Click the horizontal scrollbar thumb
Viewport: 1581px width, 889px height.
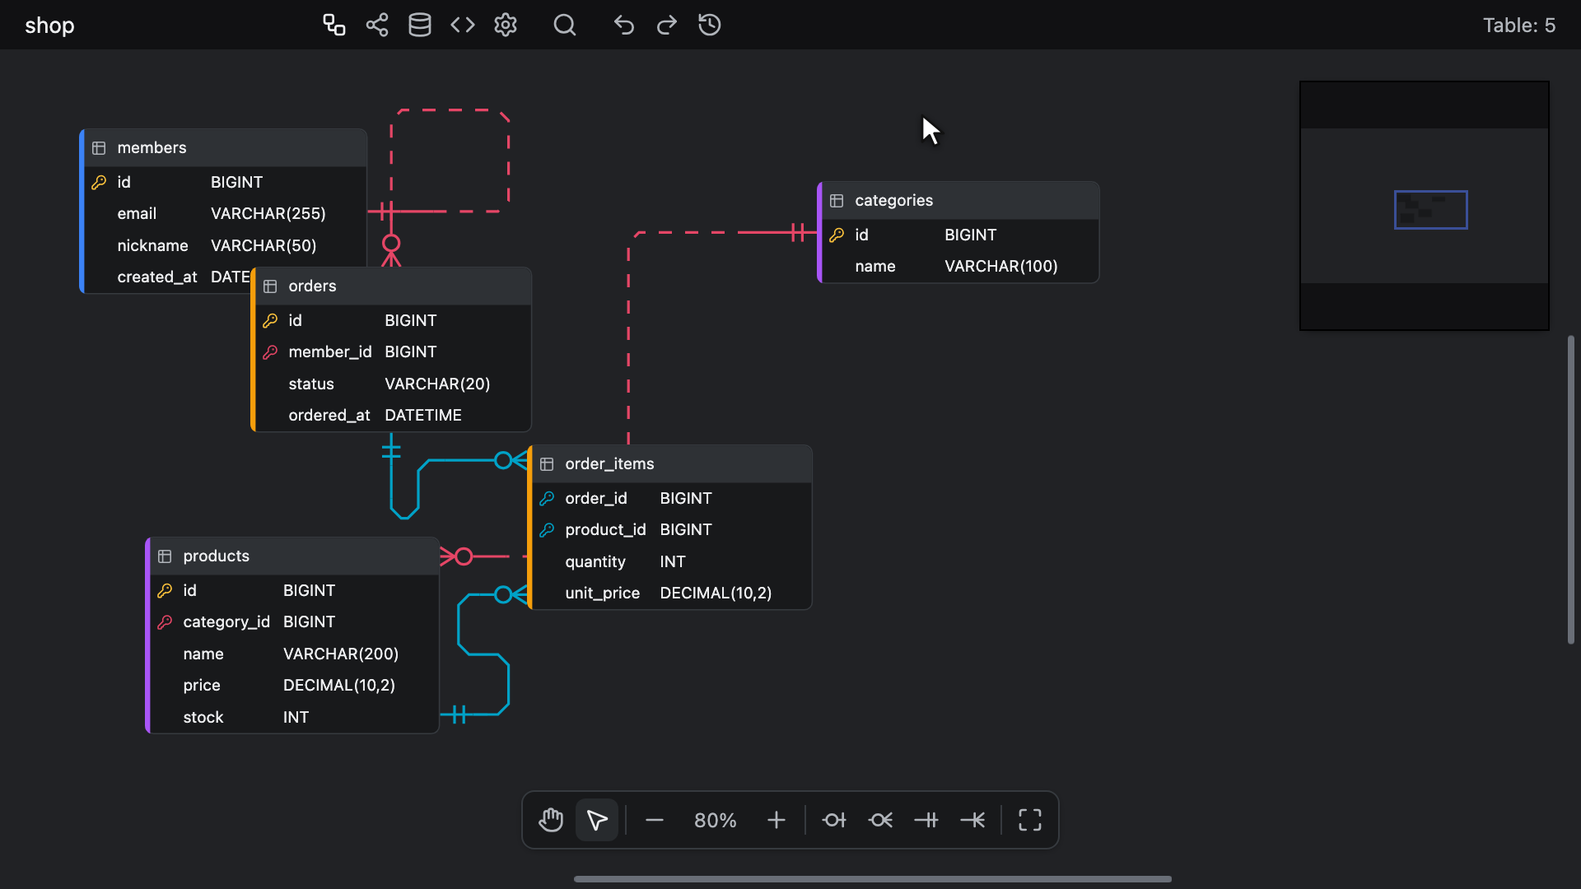pos(873,879)
